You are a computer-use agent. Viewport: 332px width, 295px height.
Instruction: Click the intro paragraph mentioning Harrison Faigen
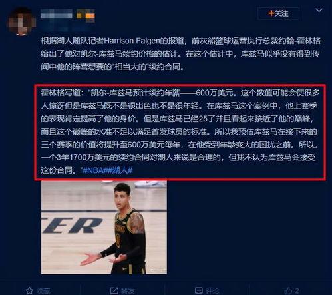tap(181, 53)
